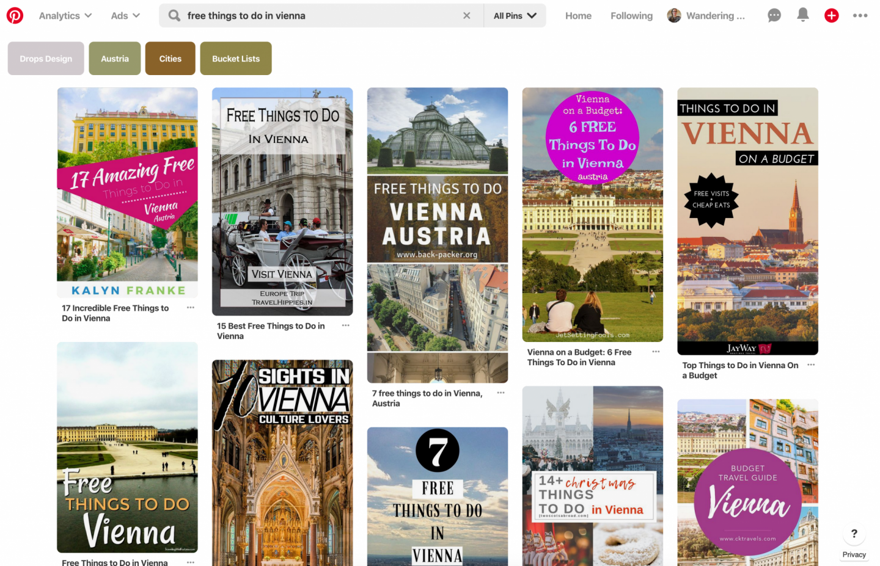Select the Austria filter chip
The width and height of the screenshot is (880, 566).
(115, 59)
